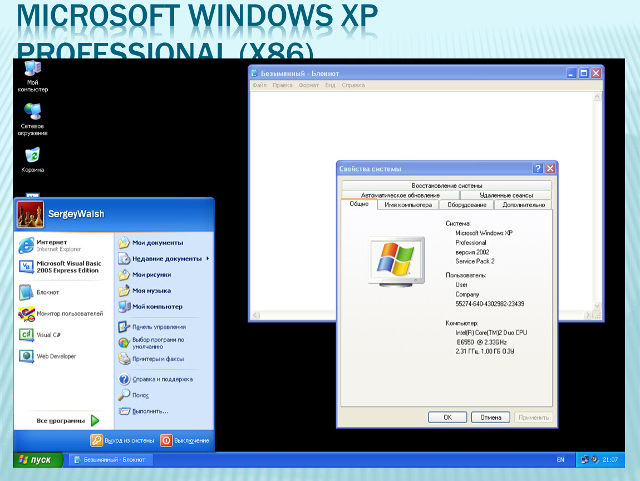640x481 pixels.
Task: Open the Мои документы folder icon
Action: pyautogui.click(x=124, y=243)
